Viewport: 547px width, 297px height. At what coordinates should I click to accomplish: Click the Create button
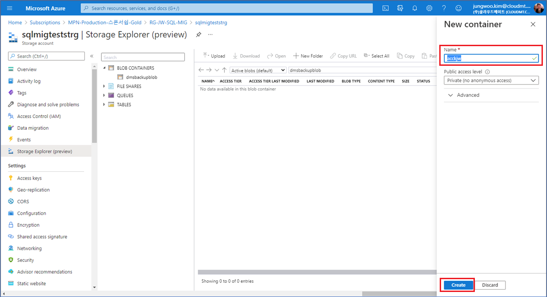point(458,285)
